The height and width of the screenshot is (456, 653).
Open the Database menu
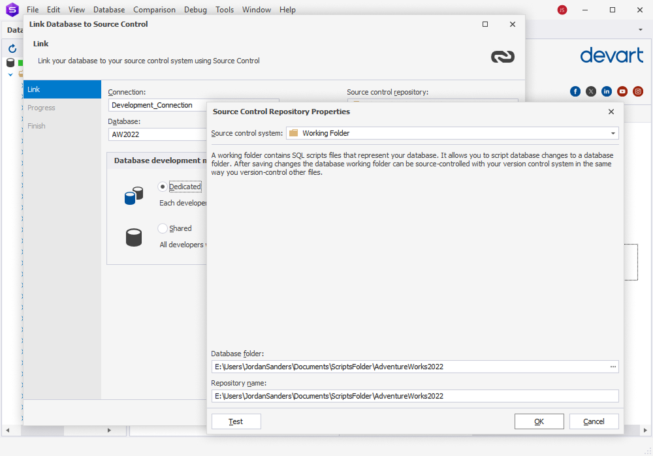pos(108,9)
